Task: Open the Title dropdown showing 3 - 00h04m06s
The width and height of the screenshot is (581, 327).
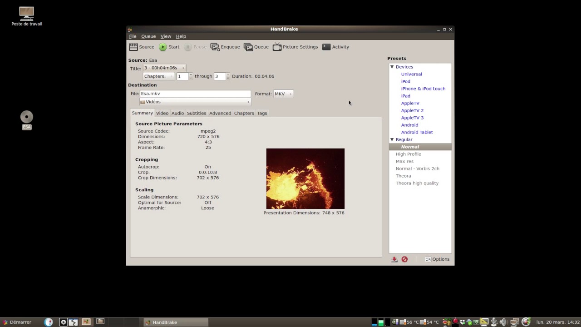Action: point(164,68)
